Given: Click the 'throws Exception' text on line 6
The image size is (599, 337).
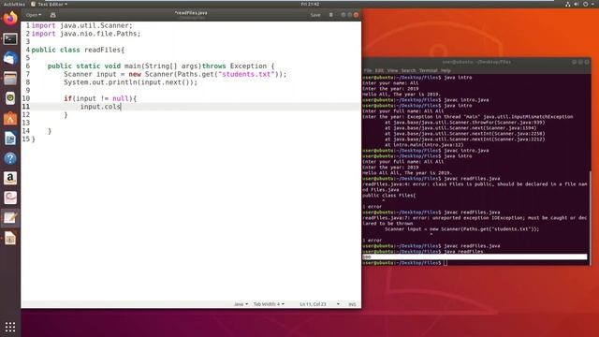Looking at the screenshot, I should [234, 66].
